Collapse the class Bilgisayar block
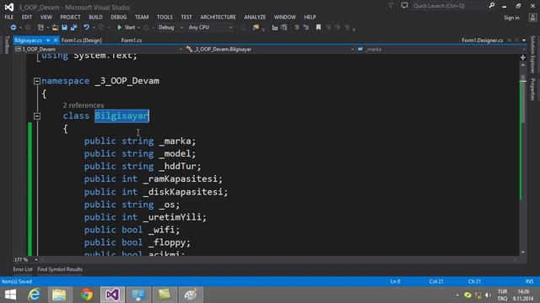Screen dimensions: 540x303 click(37, 116)
